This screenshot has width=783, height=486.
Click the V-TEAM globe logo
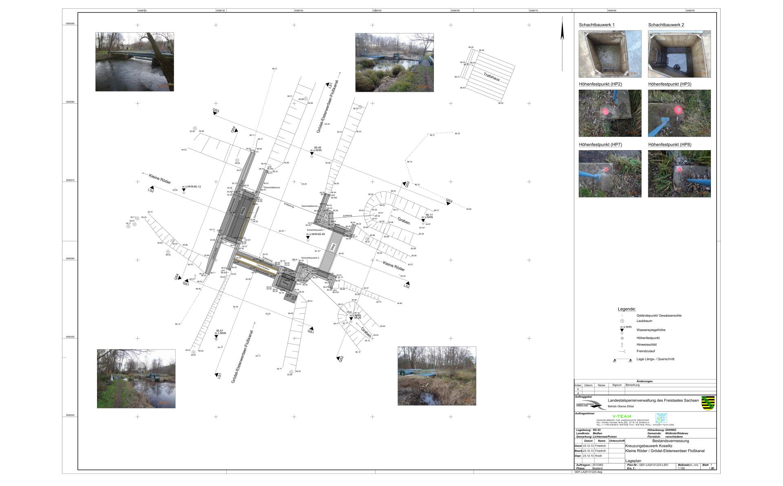click(x=661, y=418)
